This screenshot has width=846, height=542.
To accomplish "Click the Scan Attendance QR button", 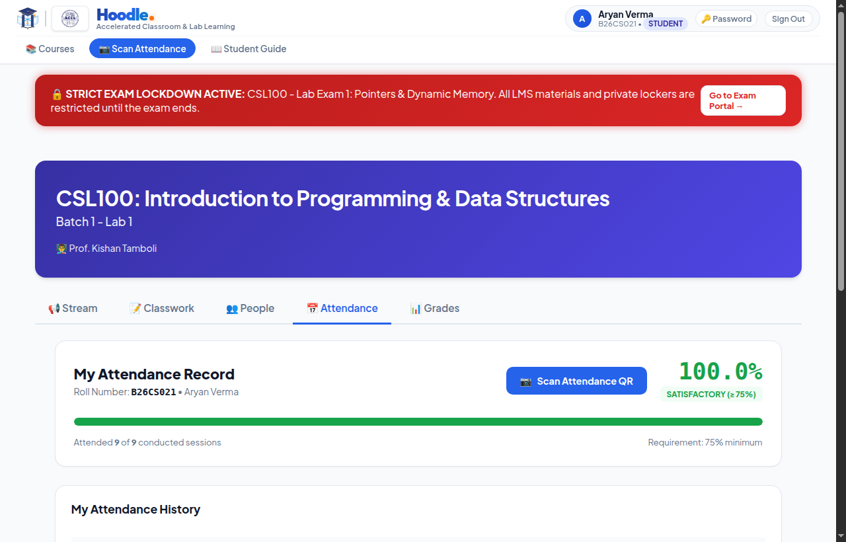I will 576,381.
